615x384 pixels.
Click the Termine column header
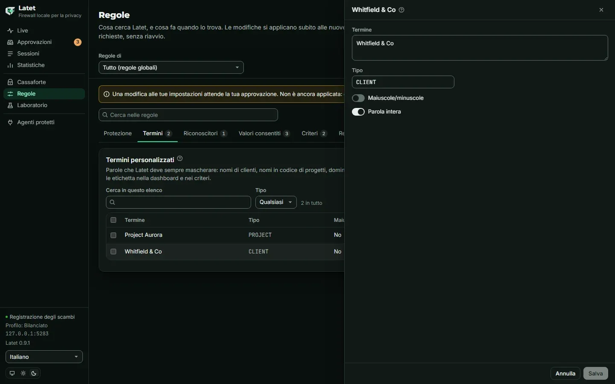point(135,220)
